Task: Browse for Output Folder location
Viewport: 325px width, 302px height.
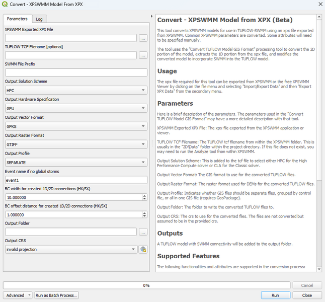Action: pos(143,232)
